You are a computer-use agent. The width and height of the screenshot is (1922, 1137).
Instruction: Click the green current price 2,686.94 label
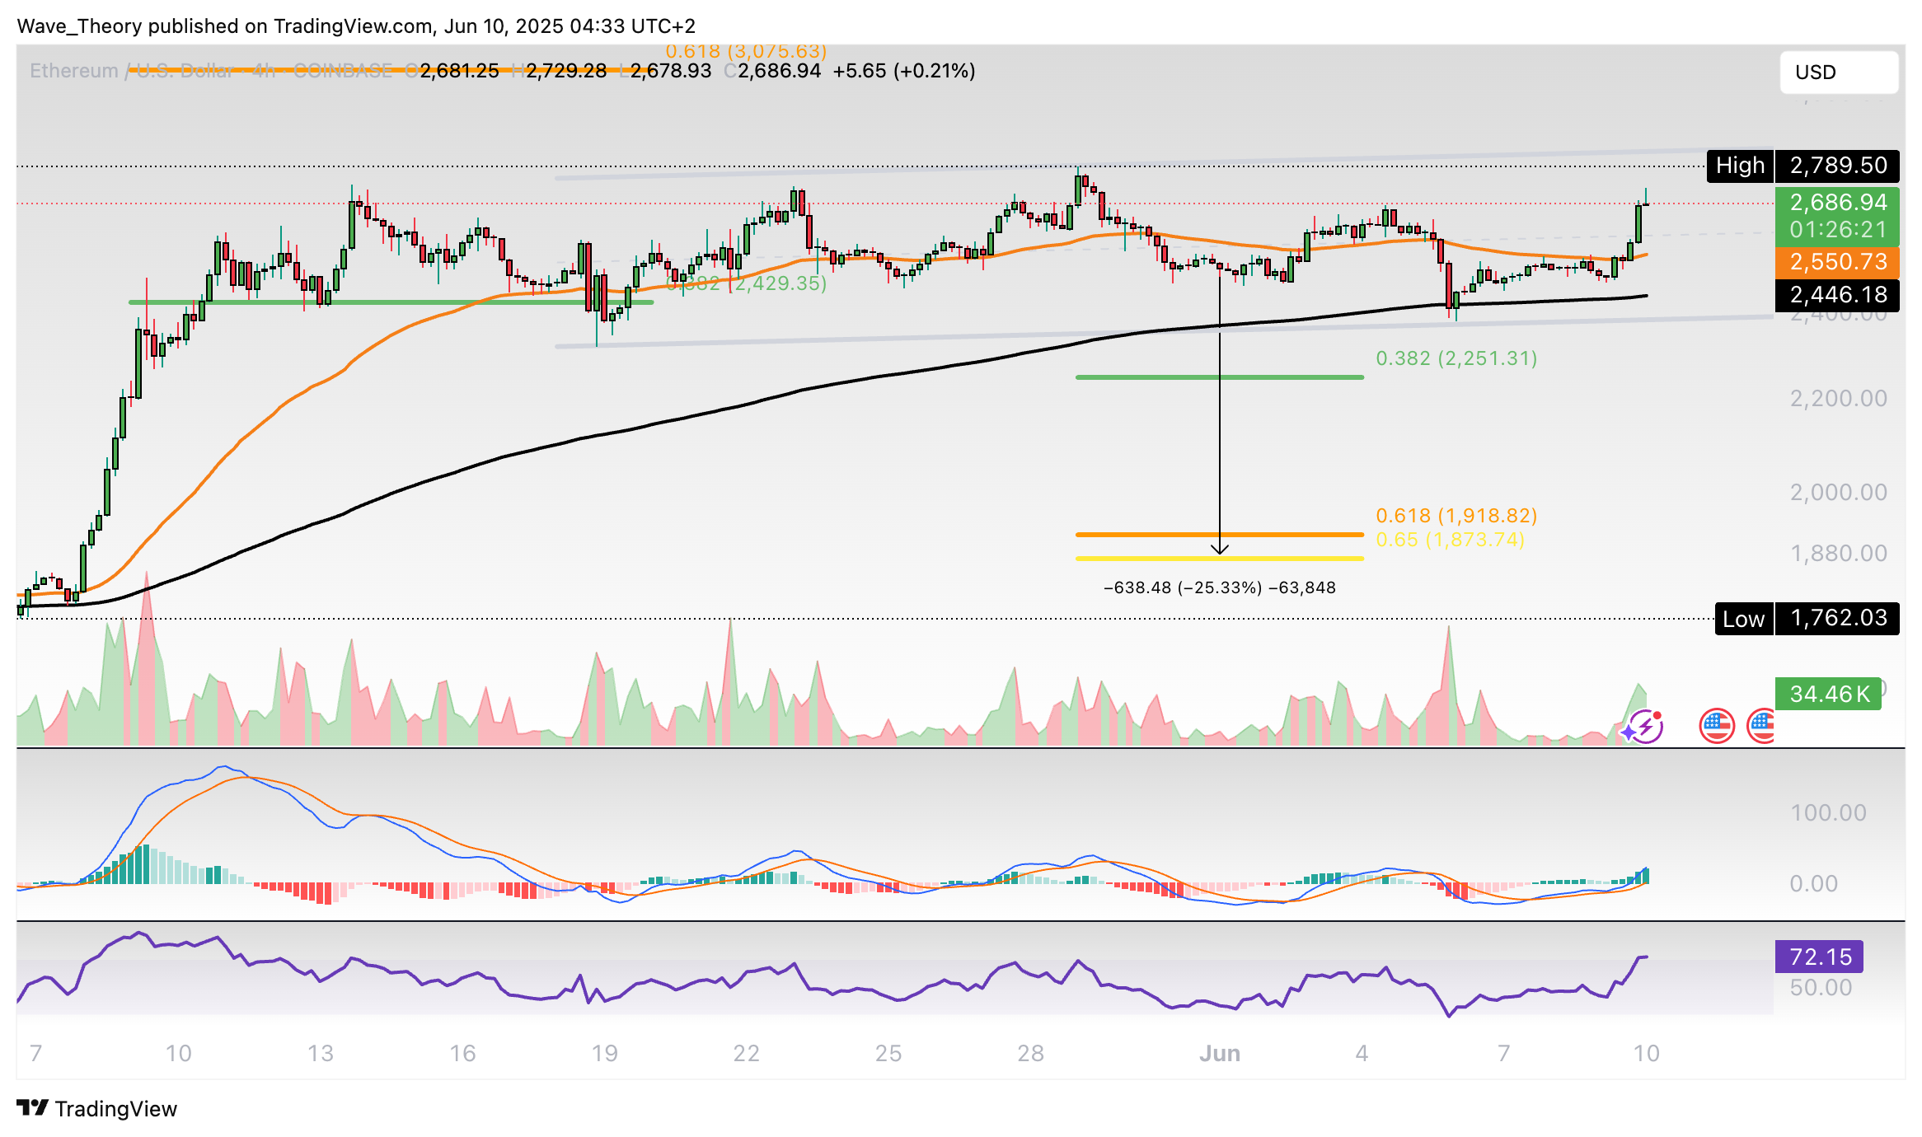1836,203
